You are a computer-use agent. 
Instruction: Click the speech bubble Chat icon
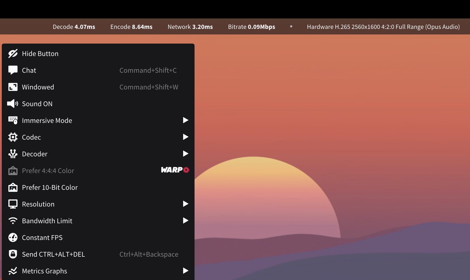(x=13, y=70)
